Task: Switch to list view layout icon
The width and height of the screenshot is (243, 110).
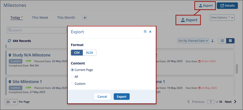Action: [x=222, y=41]
